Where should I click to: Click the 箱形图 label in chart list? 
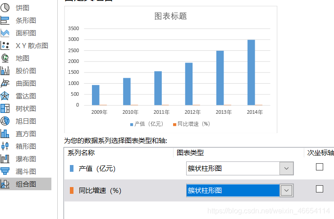pos(26,146)
